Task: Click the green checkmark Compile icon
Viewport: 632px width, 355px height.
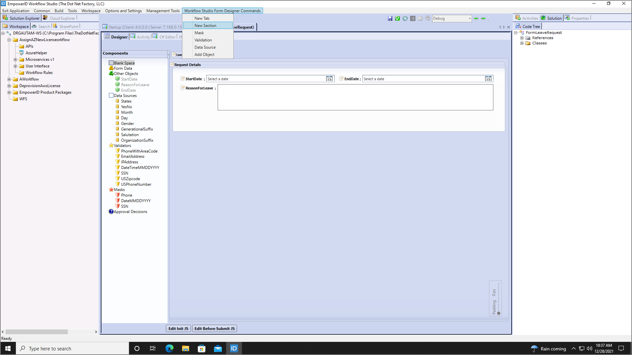Action: (x=398, y=18)
